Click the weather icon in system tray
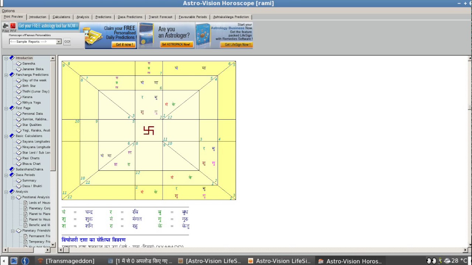 (x=447, y=261)
